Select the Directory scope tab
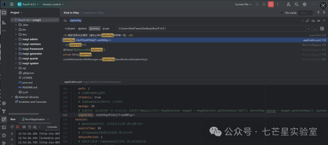328x145 pixels. tap(94, 28)
